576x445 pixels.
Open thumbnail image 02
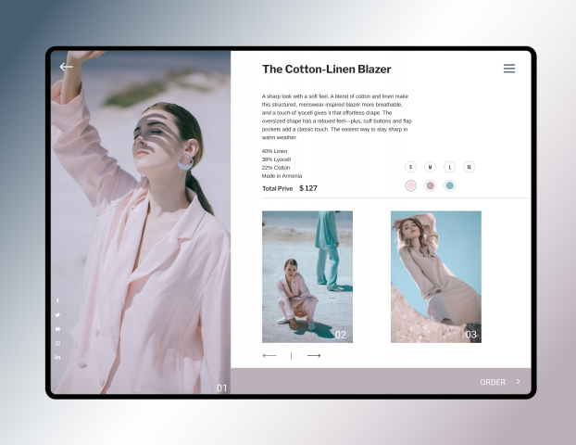click(307, 277)
